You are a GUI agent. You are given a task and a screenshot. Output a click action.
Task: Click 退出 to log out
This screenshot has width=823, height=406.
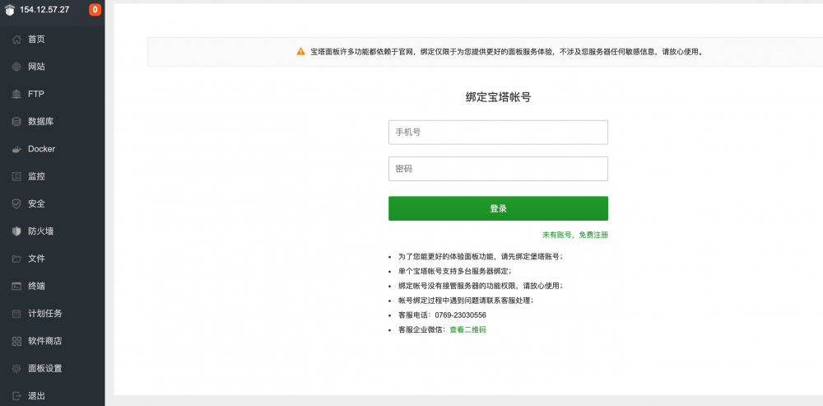36,395
